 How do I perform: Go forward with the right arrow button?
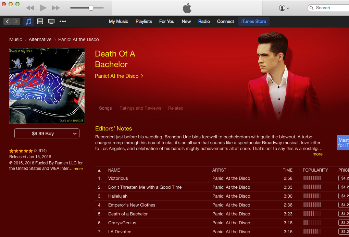coord(16,21)
